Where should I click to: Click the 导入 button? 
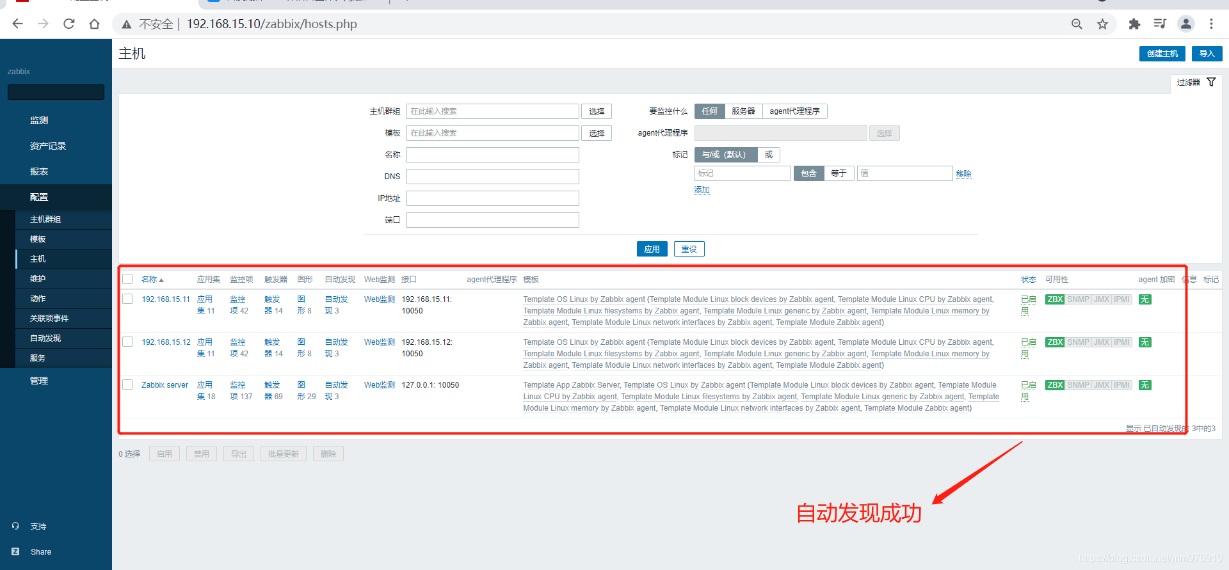click(x=1207, y=54)
